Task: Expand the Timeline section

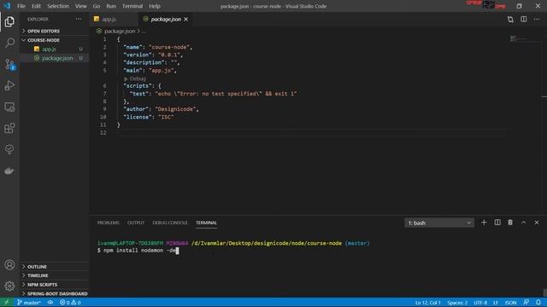Action: [x=55, y=275]
